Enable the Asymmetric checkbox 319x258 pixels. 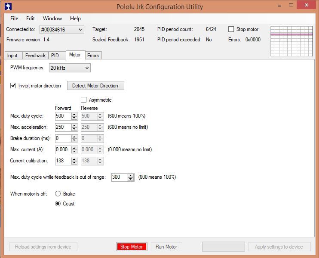tap(84, 100)
